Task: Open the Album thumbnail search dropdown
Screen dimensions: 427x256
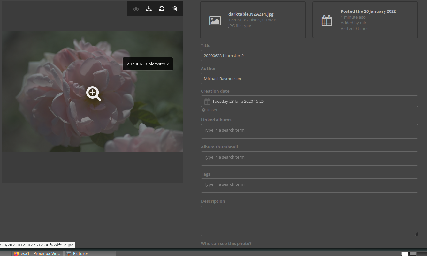Action: coord(309,158)
